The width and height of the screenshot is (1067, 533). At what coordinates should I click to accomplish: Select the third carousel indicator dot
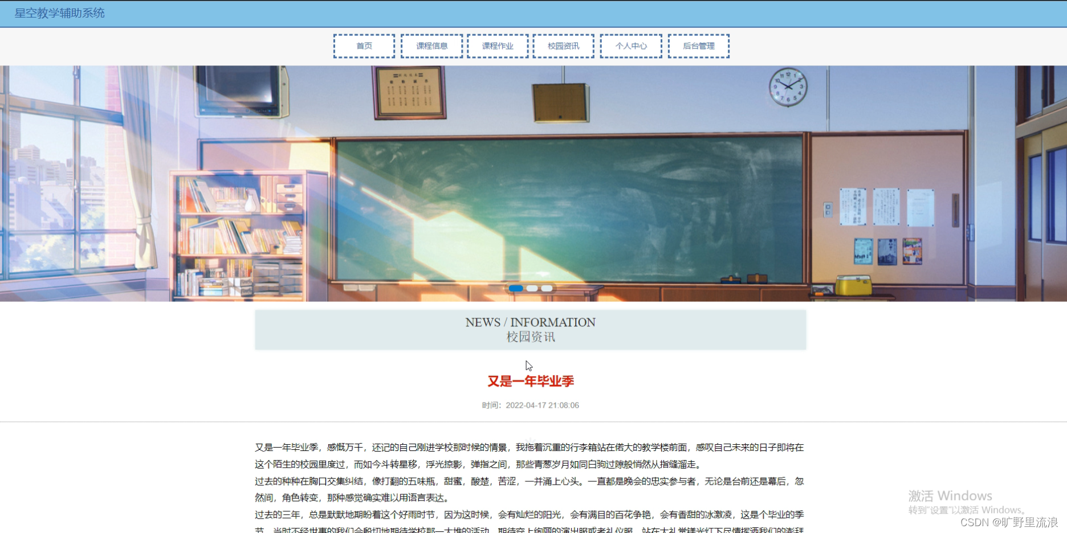547,289
